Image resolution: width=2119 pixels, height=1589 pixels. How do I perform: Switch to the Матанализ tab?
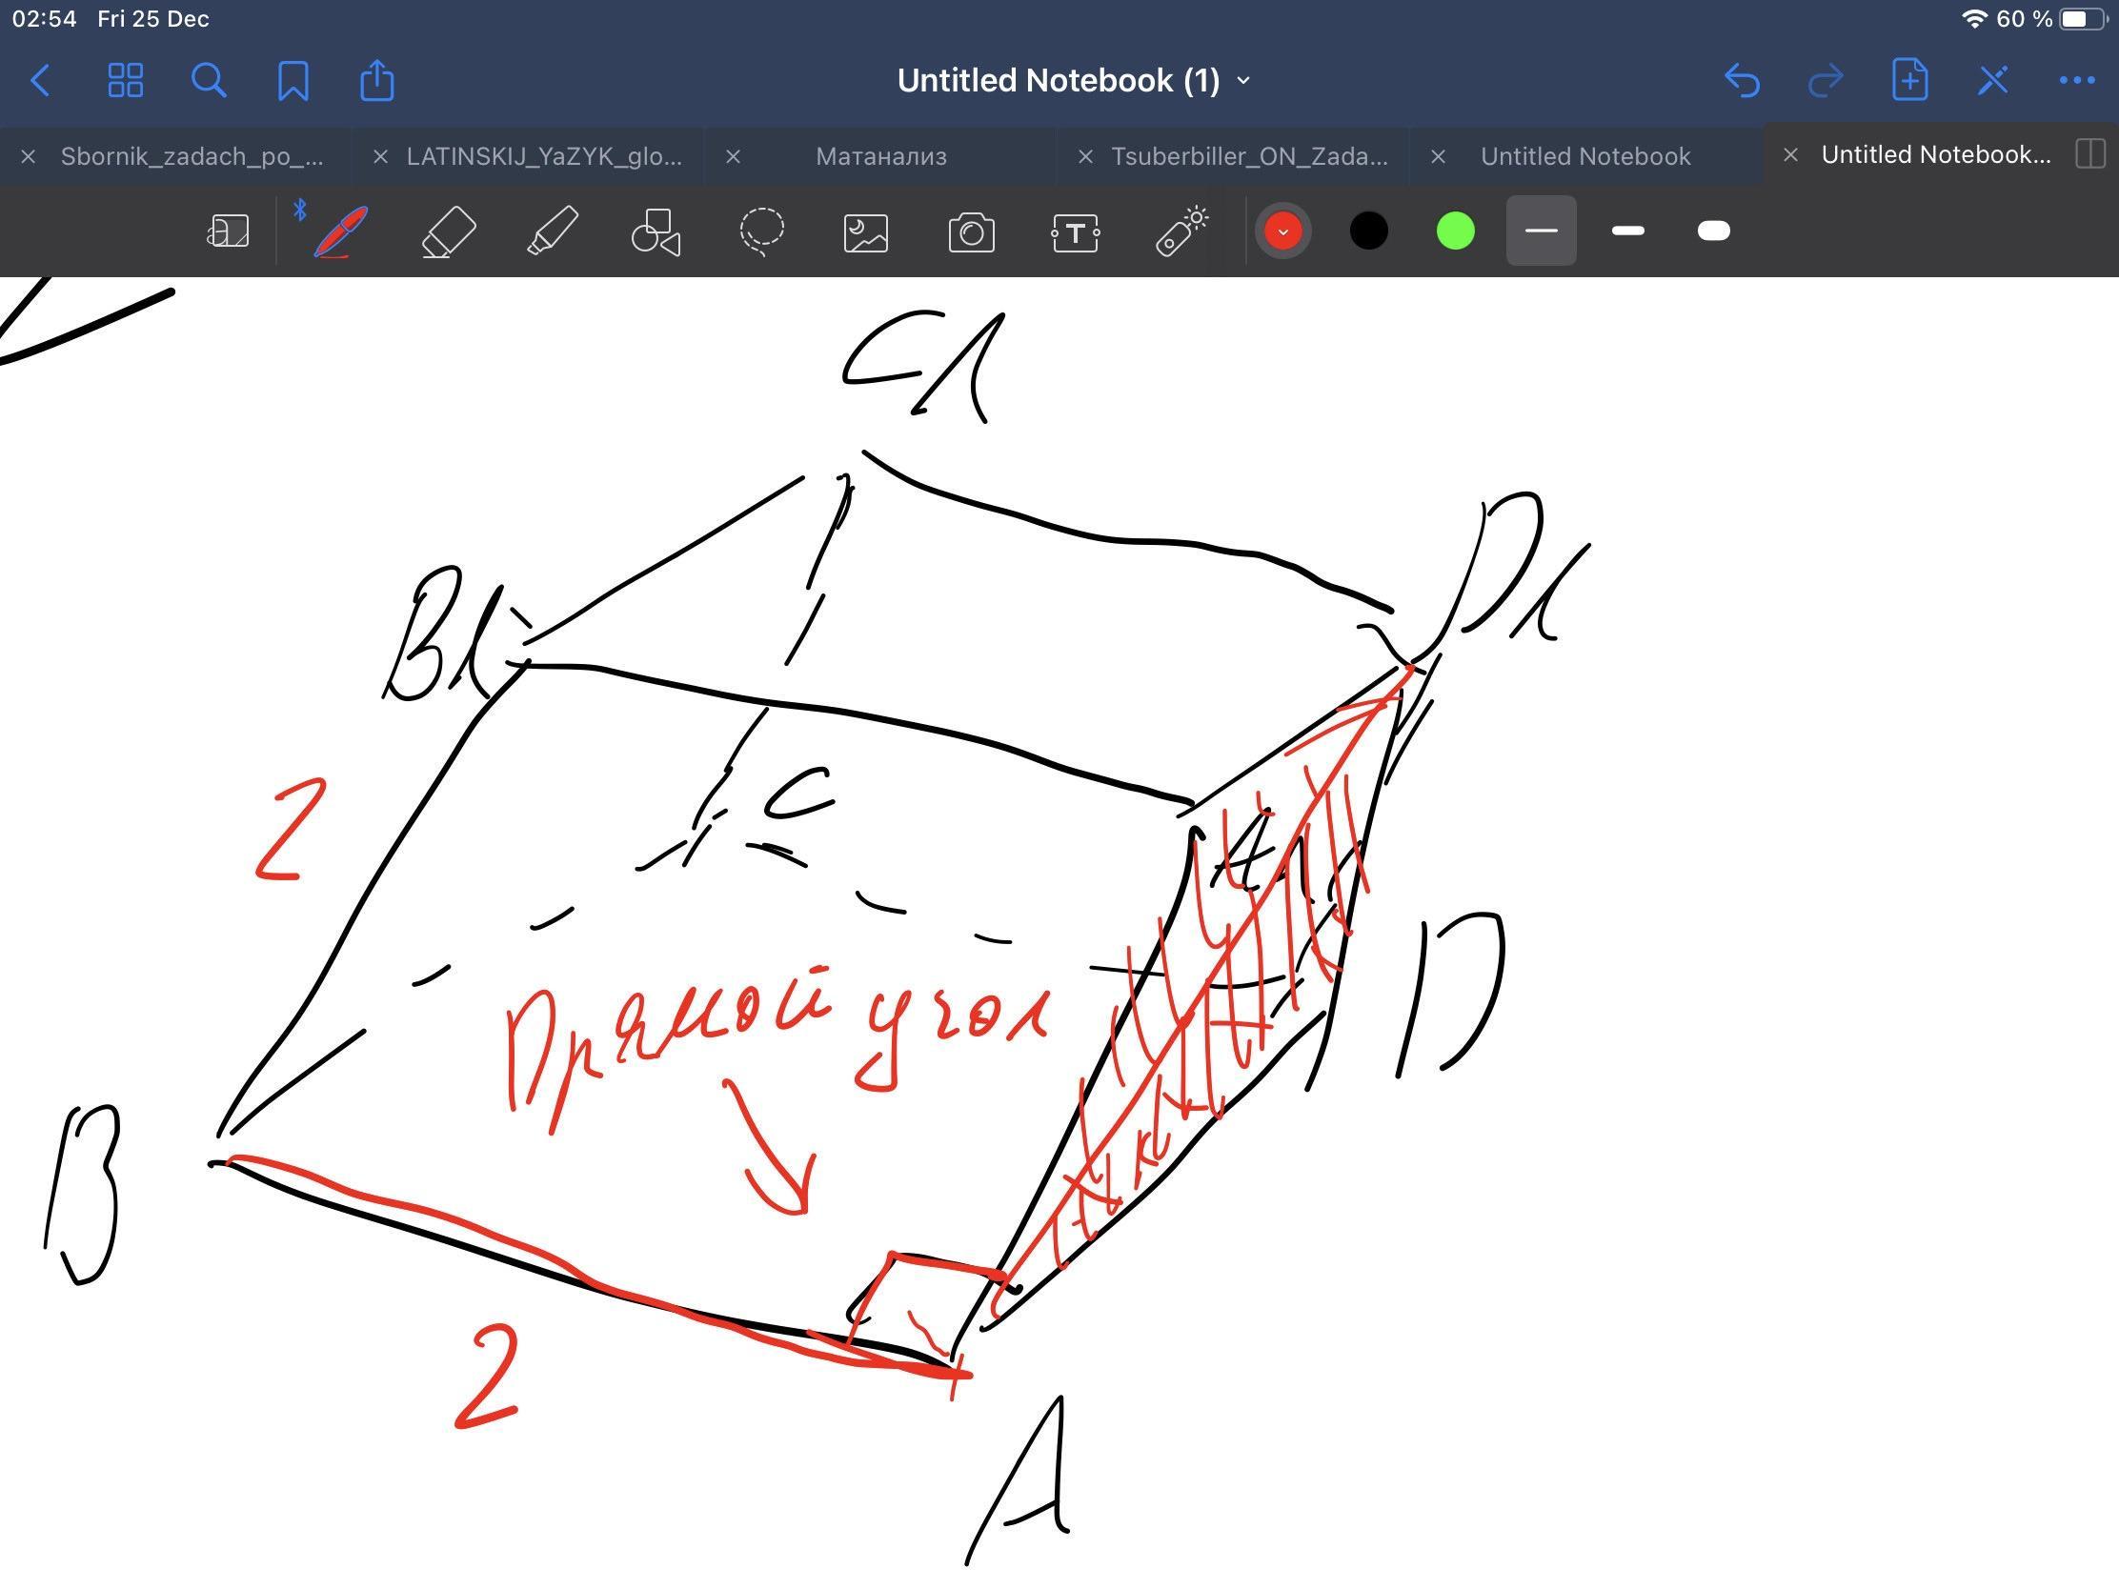(x=880, y=156)
